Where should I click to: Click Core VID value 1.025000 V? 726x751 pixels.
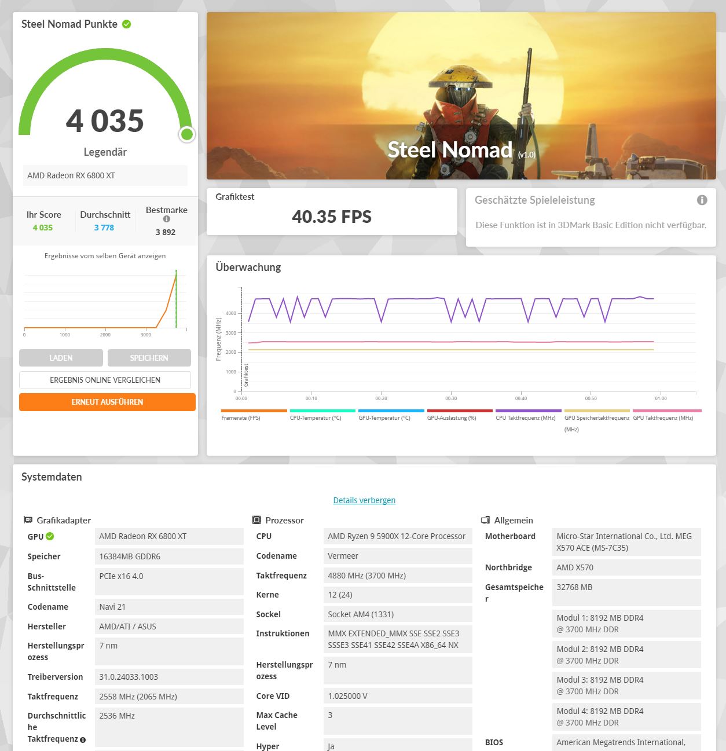click(398, 696)
